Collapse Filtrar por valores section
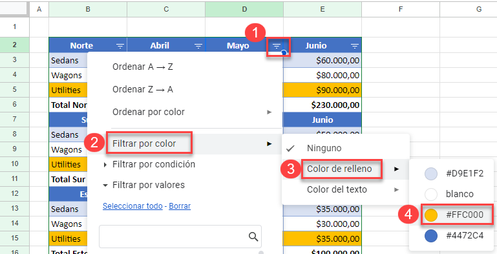Image resolution: width=497 pixels, height=254 pixels. click(143, 185)
